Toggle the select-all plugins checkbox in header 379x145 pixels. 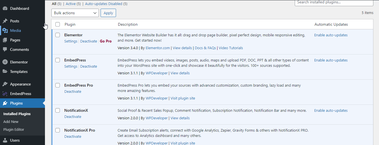pyautogui.click(x=58, y=24)
